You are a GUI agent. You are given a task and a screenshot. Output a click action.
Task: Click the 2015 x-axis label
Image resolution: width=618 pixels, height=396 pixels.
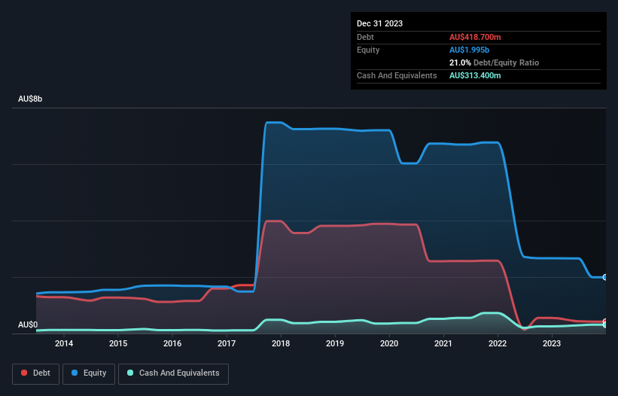118,343
